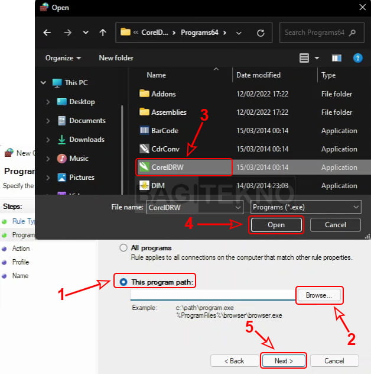Go up one folder level
Screen dimensions: 371x374
pyautogui.click(x=103, y=33)
